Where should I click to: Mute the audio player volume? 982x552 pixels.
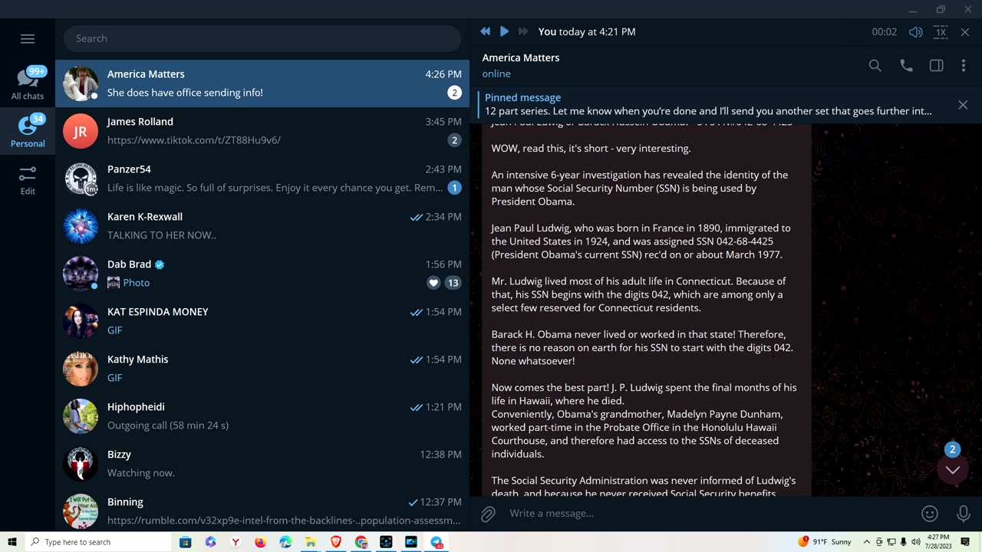click(916, 31)
